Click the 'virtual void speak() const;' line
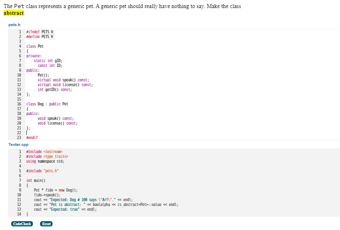The image size is (340, 230). point(63,80)
